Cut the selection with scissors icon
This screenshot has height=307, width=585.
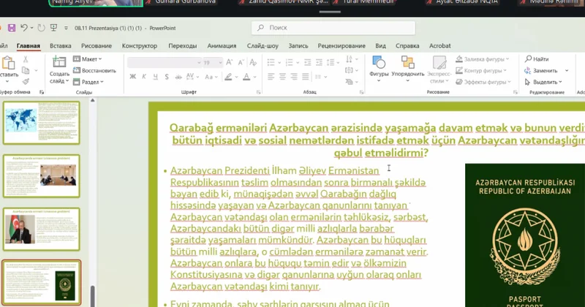(26, 59)
